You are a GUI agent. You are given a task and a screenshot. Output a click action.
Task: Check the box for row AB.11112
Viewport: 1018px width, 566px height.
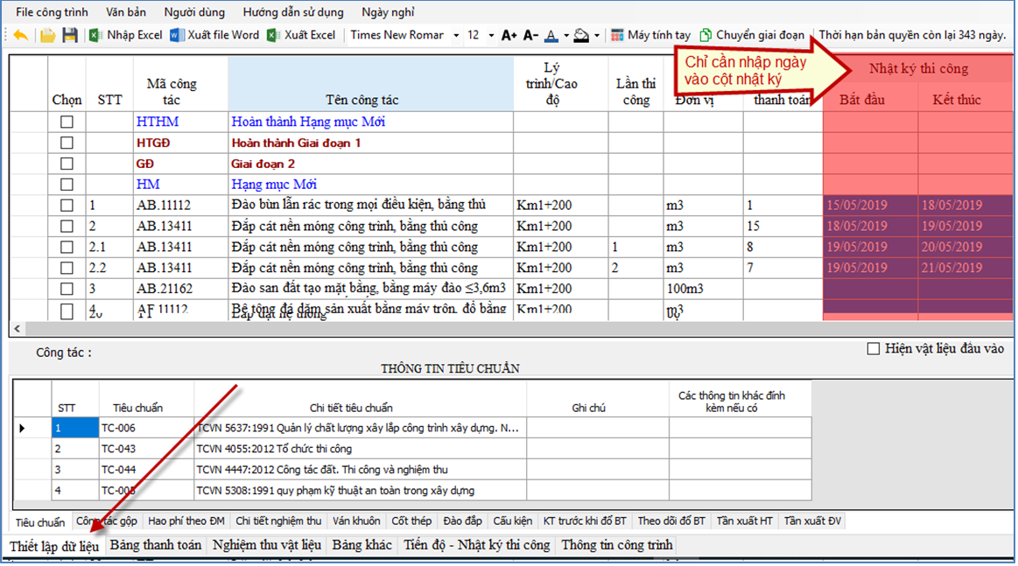click(x=67, y=206)
